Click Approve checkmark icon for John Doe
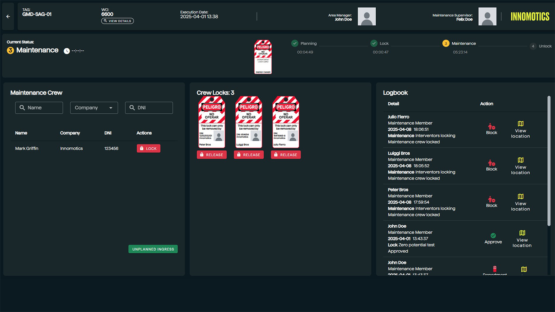Viewport: 555px width, 312px height. (x=493, y=236)
